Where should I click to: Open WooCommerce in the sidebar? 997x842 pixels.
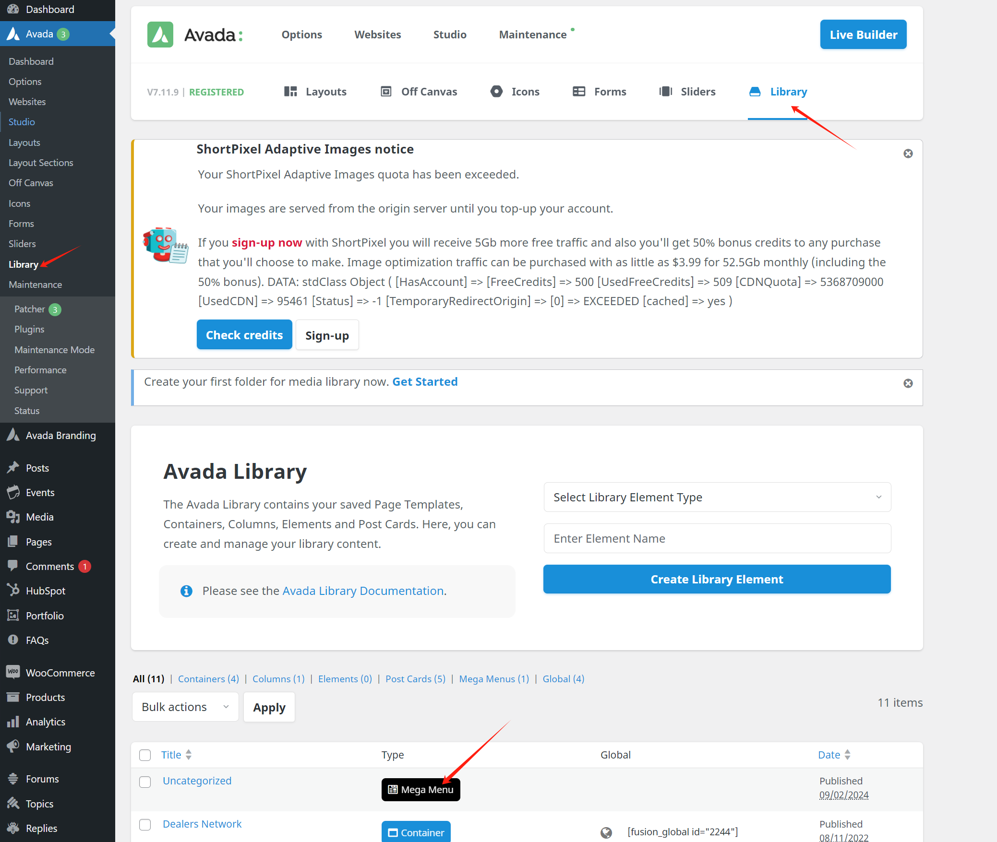click(x=60, y=673)
